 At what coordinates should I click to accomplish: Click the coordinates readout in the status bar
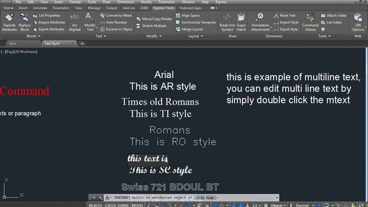pyautogui.click(x=109, y=205)
